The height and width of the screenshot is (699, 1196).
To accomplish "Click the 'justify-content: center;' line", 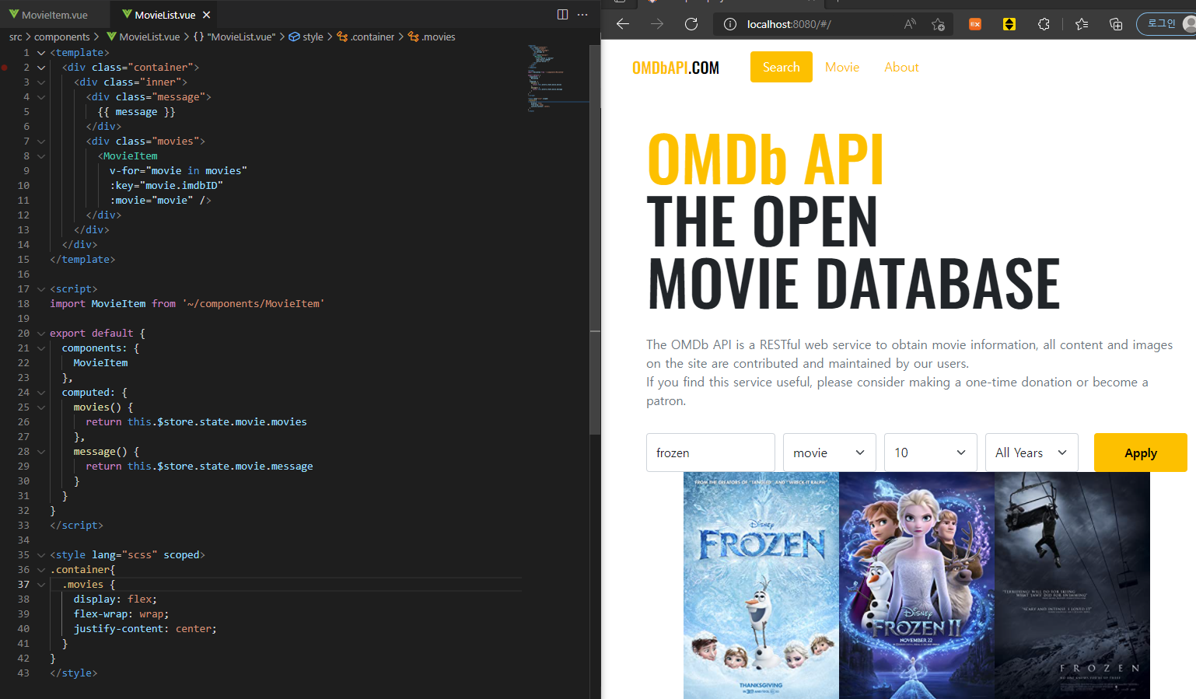I will point(145,629).
